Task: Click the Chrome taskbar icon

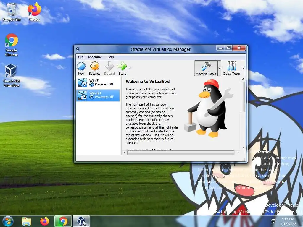Action: (63, 221)
